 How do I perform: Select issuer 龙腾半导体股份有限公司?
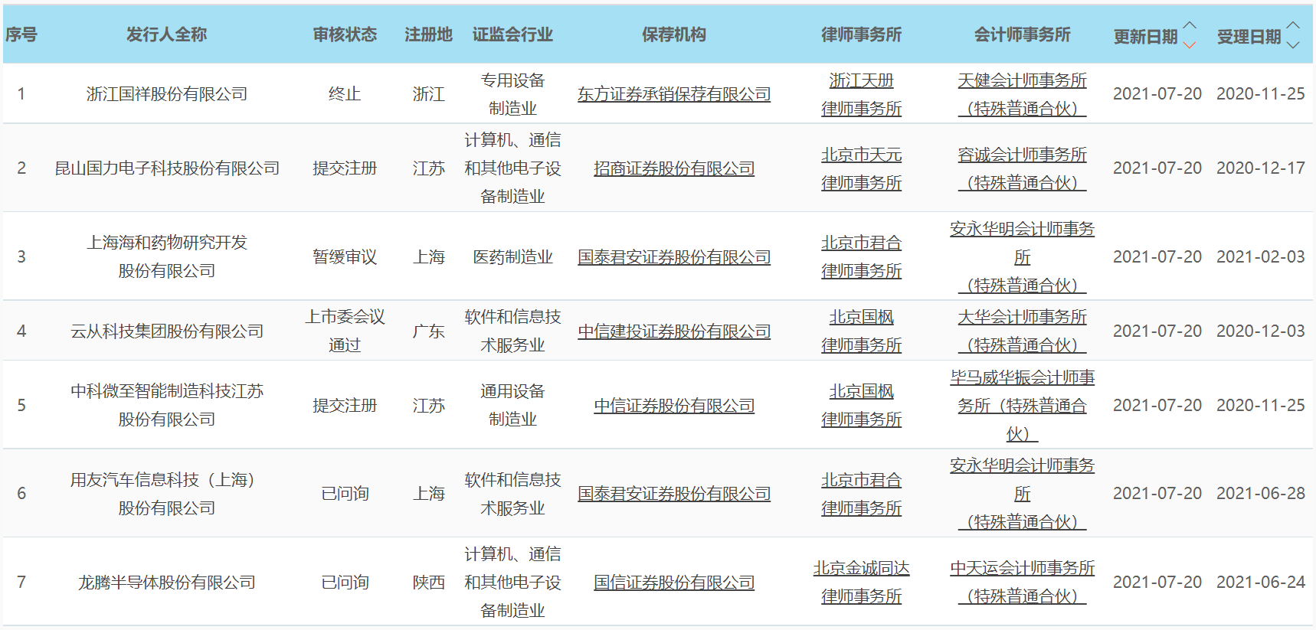pos(167,583)
